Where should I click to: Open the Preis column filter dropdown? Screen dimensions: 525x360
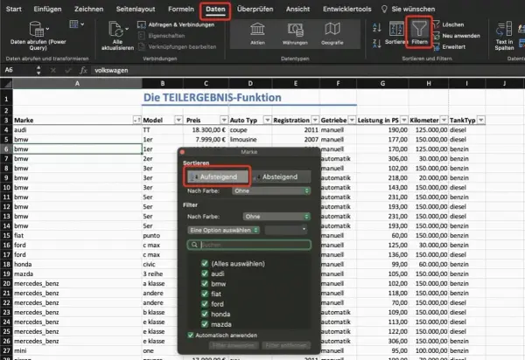pos(224,120)
